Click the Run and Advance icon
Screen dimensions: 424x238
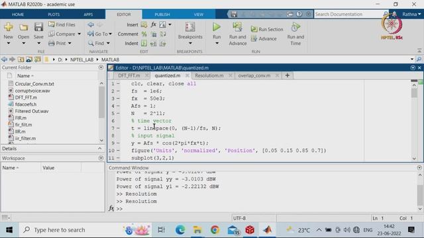coord(237,27)
